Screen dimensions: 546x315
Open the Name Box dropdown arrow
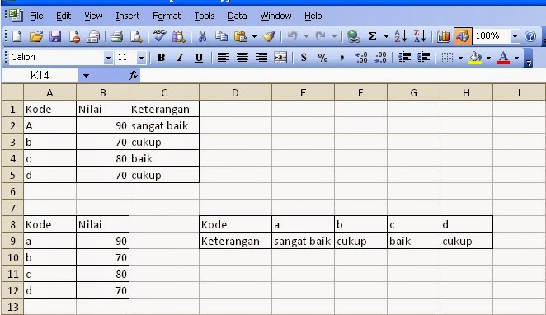pyautogui.click(x=86, y=76)
